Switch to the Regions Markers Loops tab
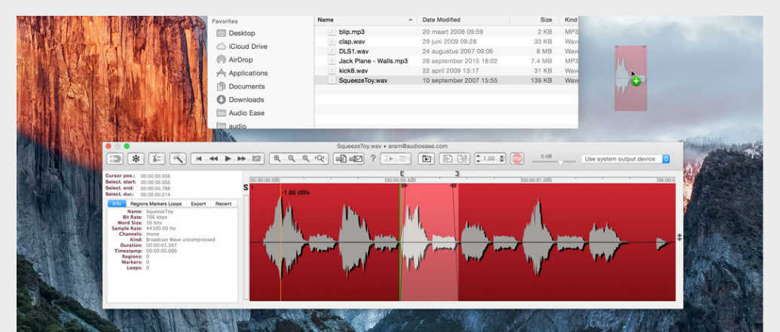 [156, 204]
